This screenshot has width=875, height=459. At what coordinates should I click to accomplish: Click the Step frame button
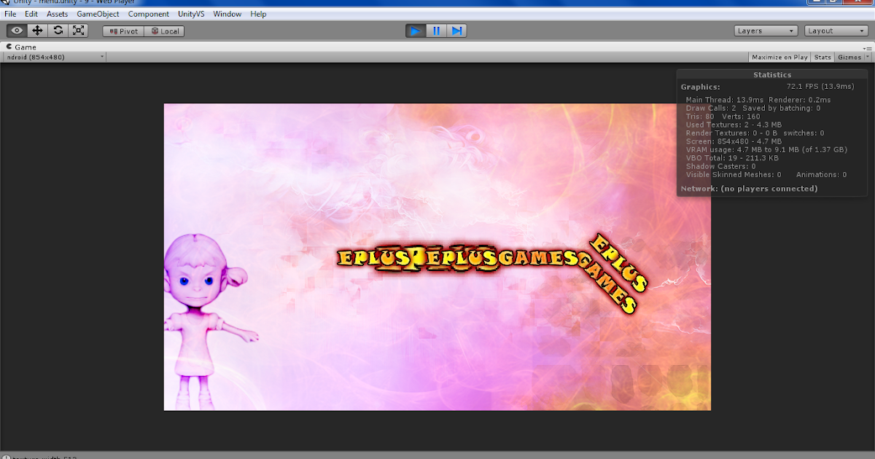pos(457,30)
